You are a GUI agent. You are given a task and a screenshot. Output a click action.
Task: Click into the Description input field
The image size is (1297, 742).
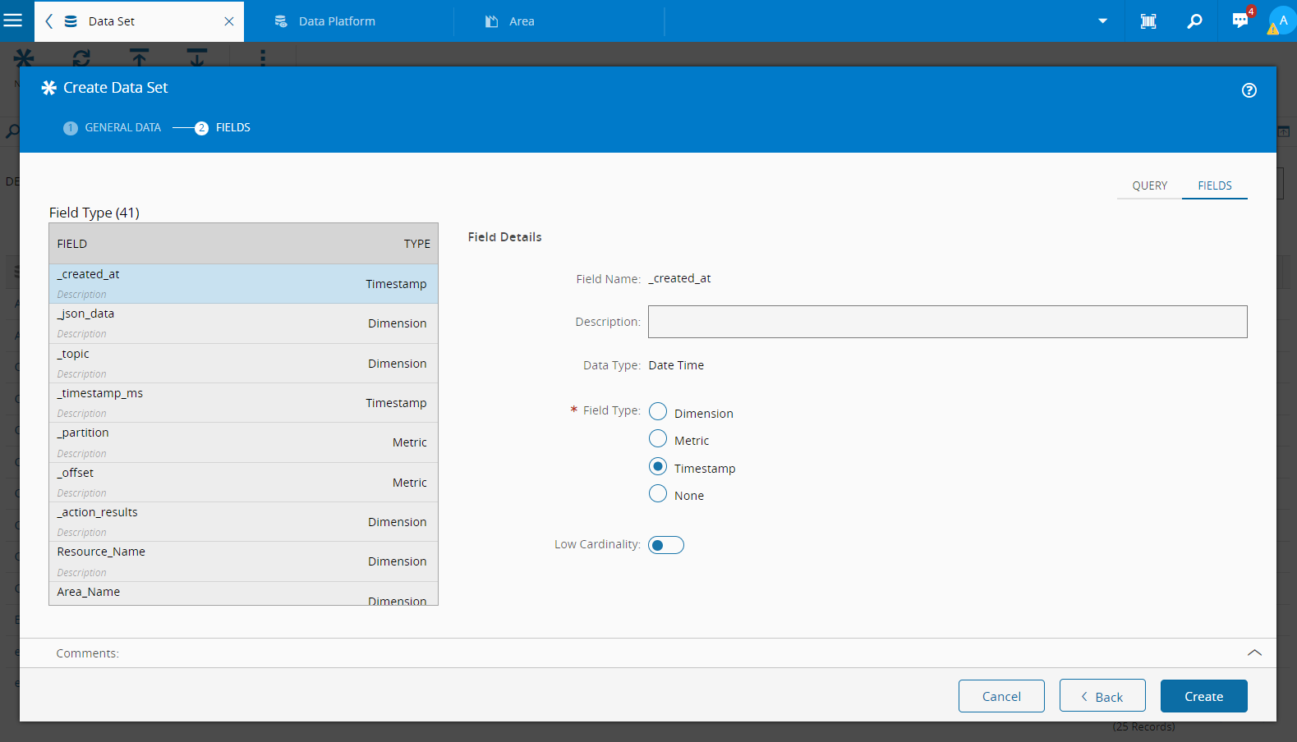click(947, 322)
